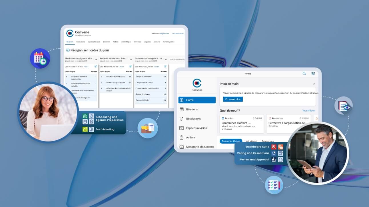This screenshot has height=207, width=369.
Task: Click the Résolutions document icon in sidebar
Action: coord(181,119)
